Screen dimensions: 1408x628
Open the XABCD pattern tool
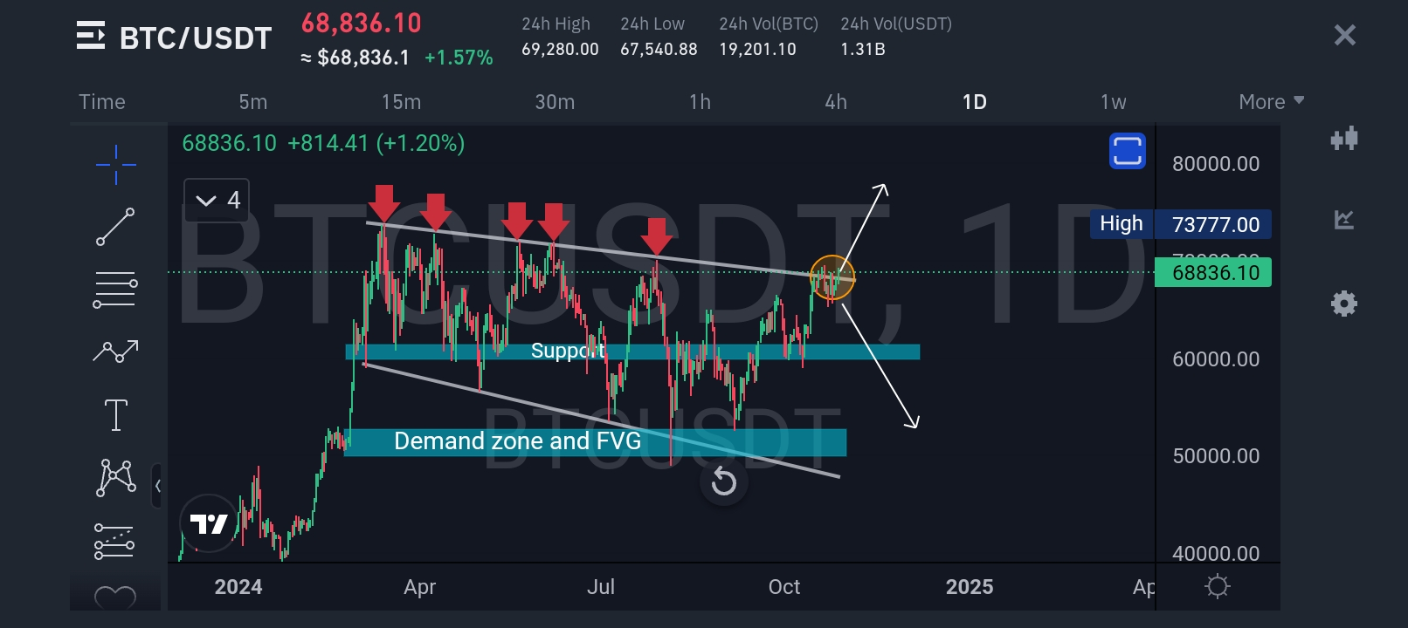tap(115, 477)
